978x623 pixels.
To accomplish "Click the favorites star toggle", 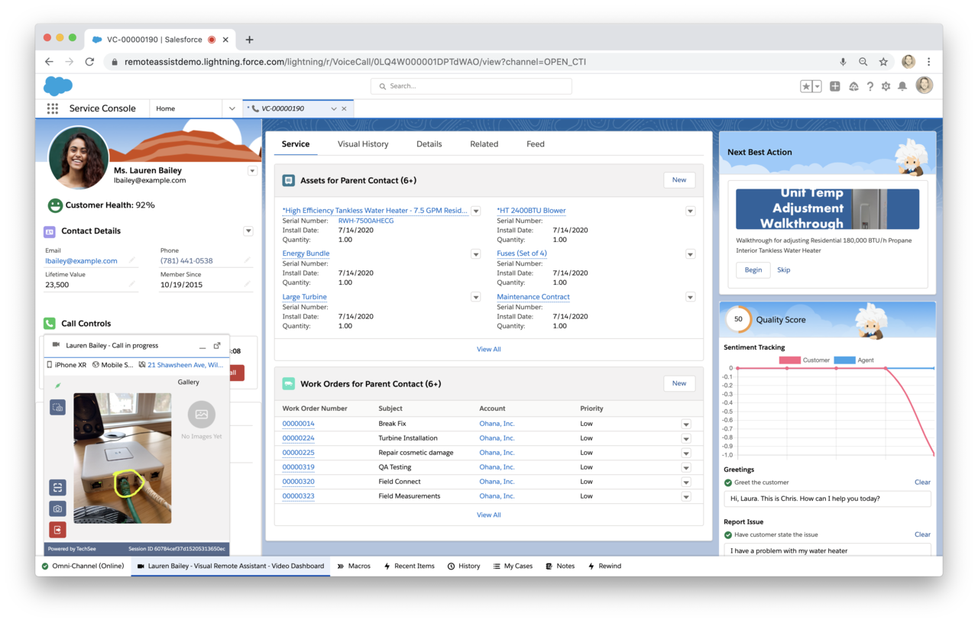I will [x=806, y=86].
